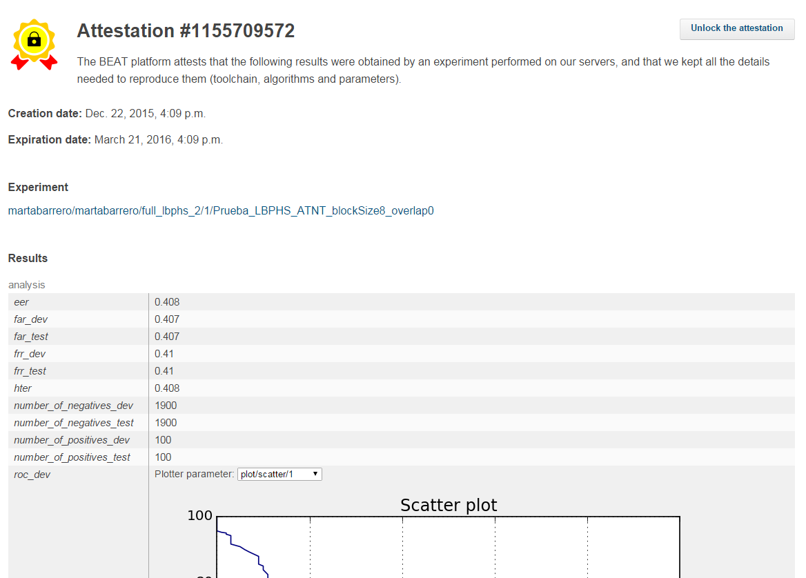
Task: Click the lock symbol inside the badge
Action: [x=35, y=38]
